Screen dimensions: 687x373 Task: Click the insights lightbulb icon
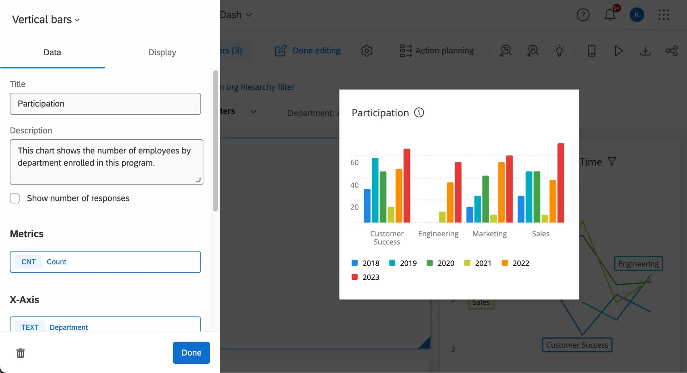pos(560,50)
